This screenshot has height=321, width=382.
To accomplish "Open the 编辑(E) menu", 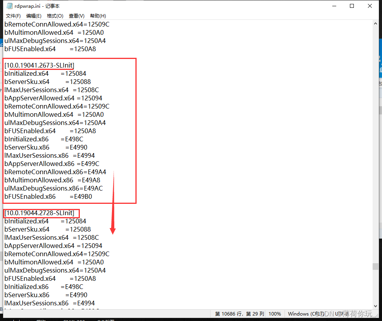I will [x=34, y=16].
